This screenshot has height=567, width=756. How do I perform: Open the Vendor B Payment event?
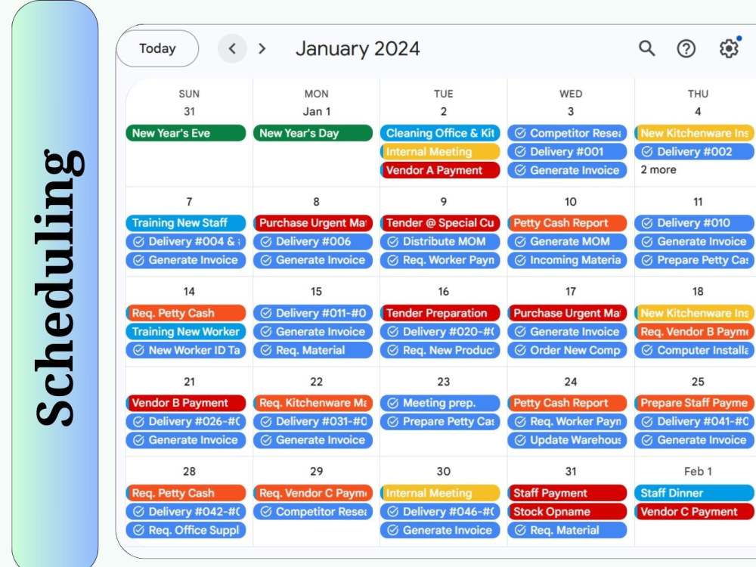pyautogui.click(x=186, y=403)
